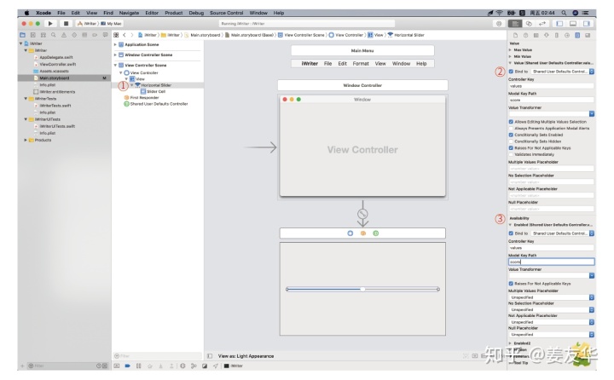Select ViewController.swift in project navigator
The image size is (614, 380).
[58, 64]
